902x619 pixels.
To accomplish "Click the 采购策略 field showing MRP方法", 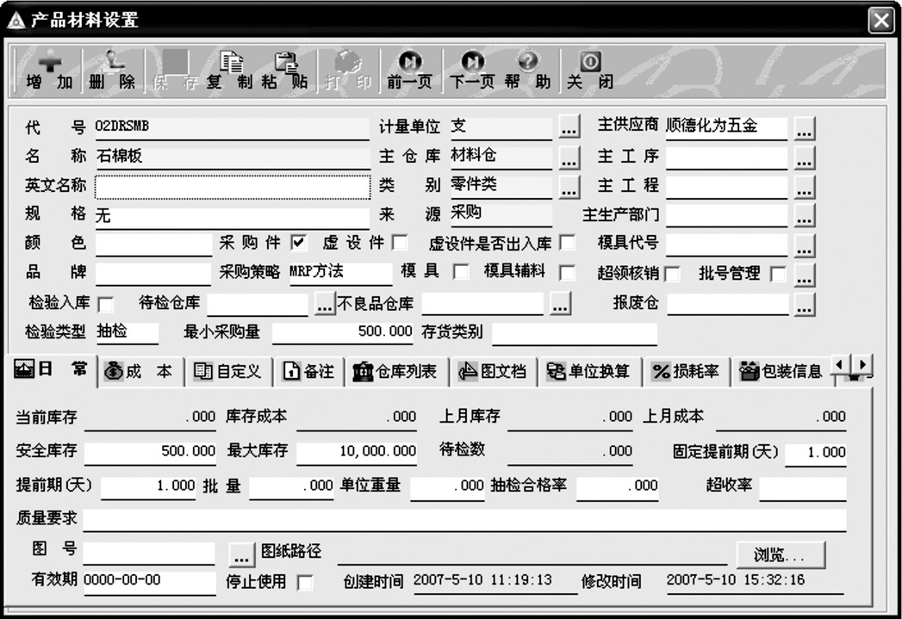I will click(340, 272).
